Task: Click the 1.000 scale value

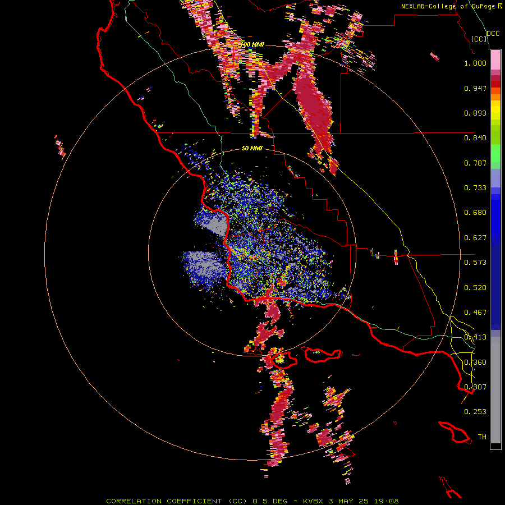Action: (475, 63)
